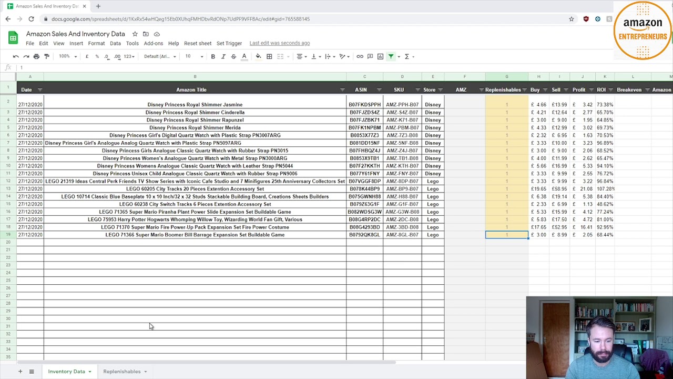Choose a text color

click(x=244, y=56)
